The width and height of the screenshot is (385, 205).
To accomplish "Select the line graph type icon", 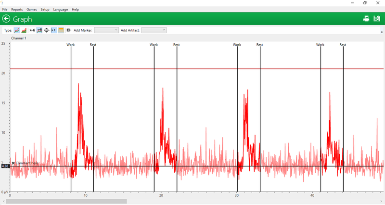I will (17, 30).
